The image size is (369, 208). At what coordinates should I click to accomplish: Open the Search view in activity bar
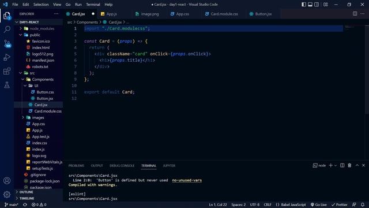click(x=7, y=29)
